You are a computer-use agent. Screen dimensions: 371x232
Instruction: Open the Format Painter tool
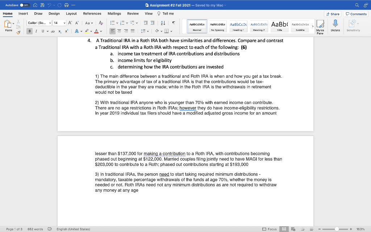(18, 32)
